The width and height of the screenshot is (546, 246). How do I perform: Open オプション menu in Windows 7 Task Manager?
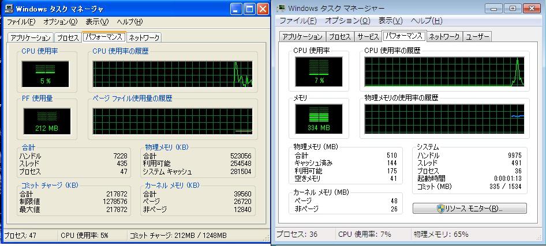coord(347,21)
